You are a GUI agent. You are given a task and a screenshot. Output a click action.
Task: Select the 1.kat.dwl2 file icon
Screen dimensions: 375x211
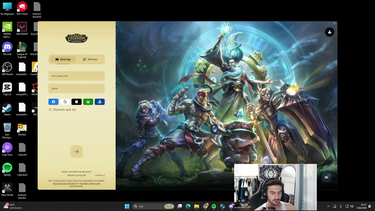click(22, 170)
